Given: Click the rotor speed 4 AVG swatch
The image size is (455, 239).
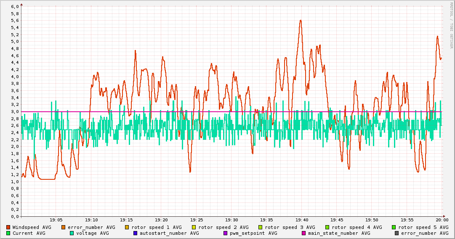Looking at the screenshot, I should [327, 227].
